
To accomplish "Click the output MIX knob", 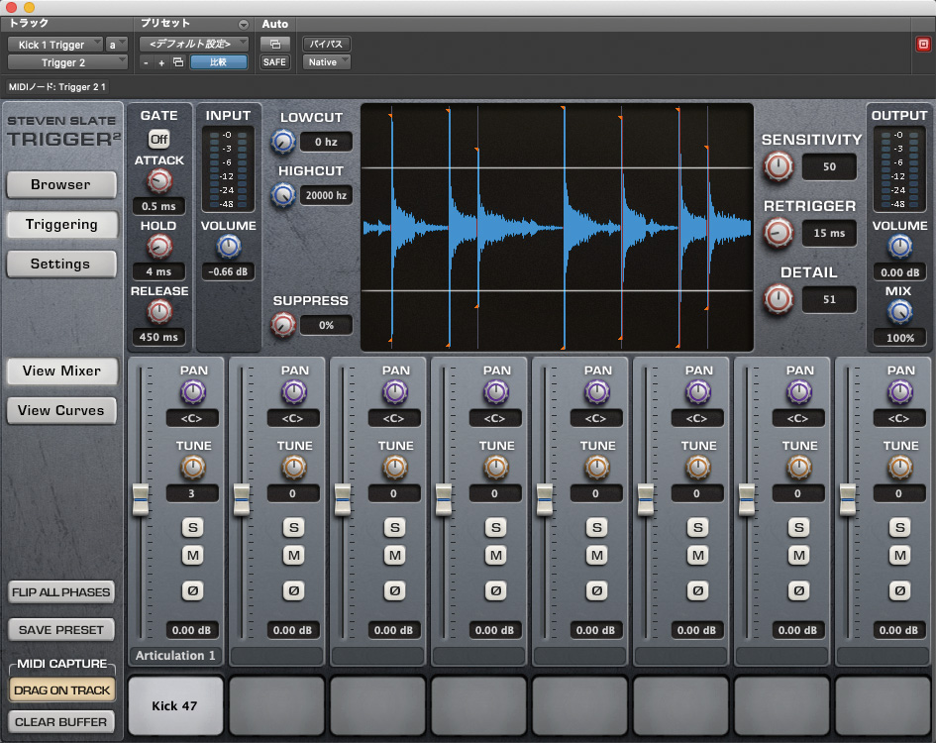I will 899,311.
